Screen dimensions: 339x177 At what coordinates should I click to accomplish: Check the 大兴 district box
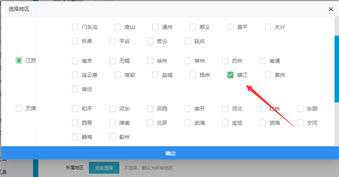point(268,27)
